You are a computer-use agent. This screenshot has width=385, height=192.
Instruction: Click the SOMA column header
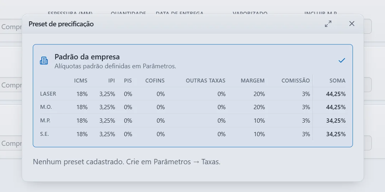[337, 81]
